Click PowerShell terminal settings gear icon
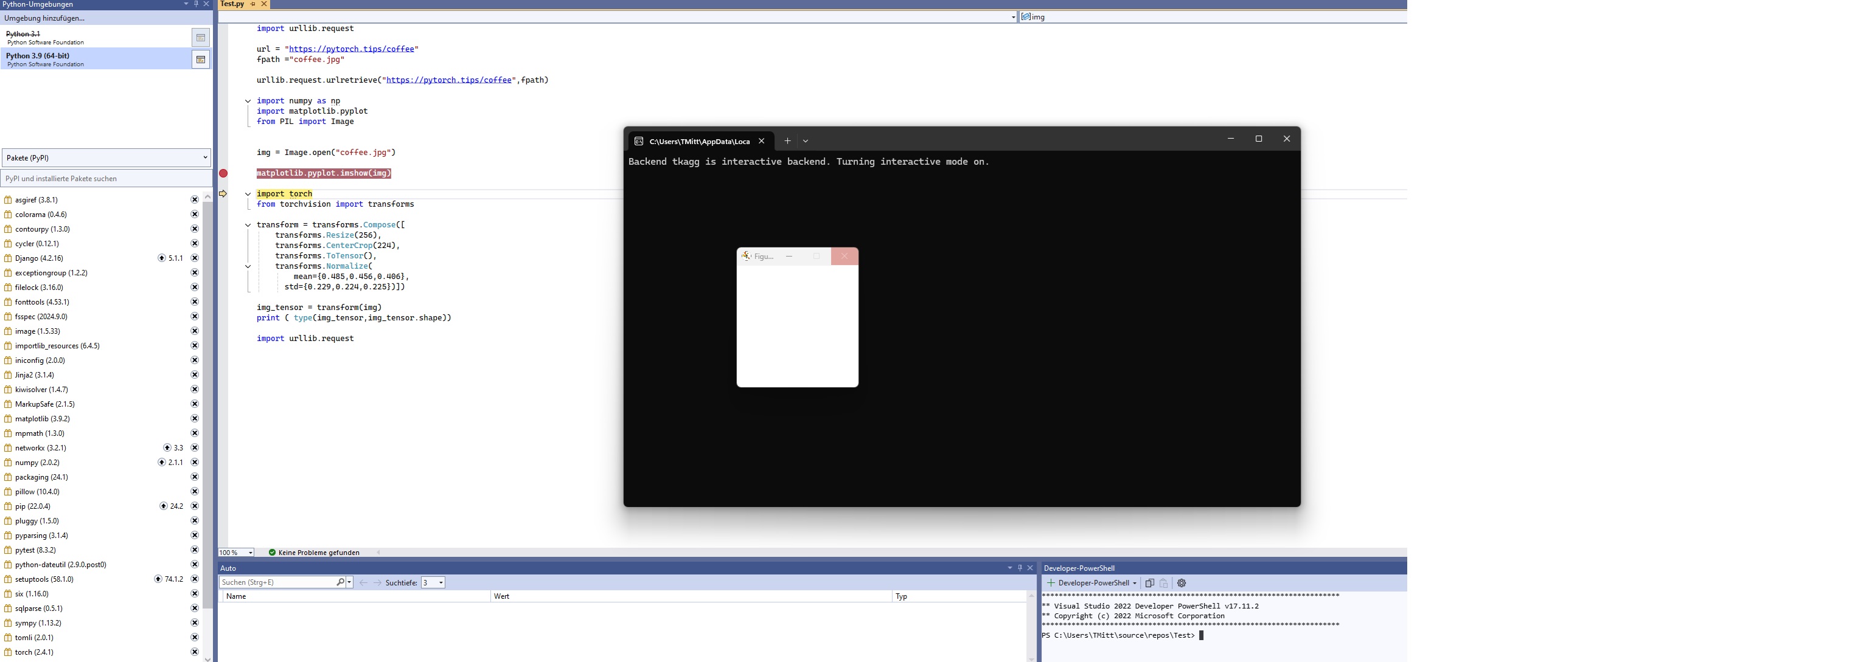 pyautogui.click(x=1181, y=583)
